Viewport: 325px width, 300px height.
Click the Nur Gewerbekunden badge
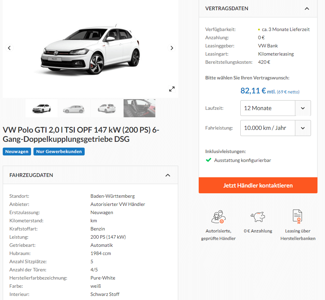[x=59, y=152]
